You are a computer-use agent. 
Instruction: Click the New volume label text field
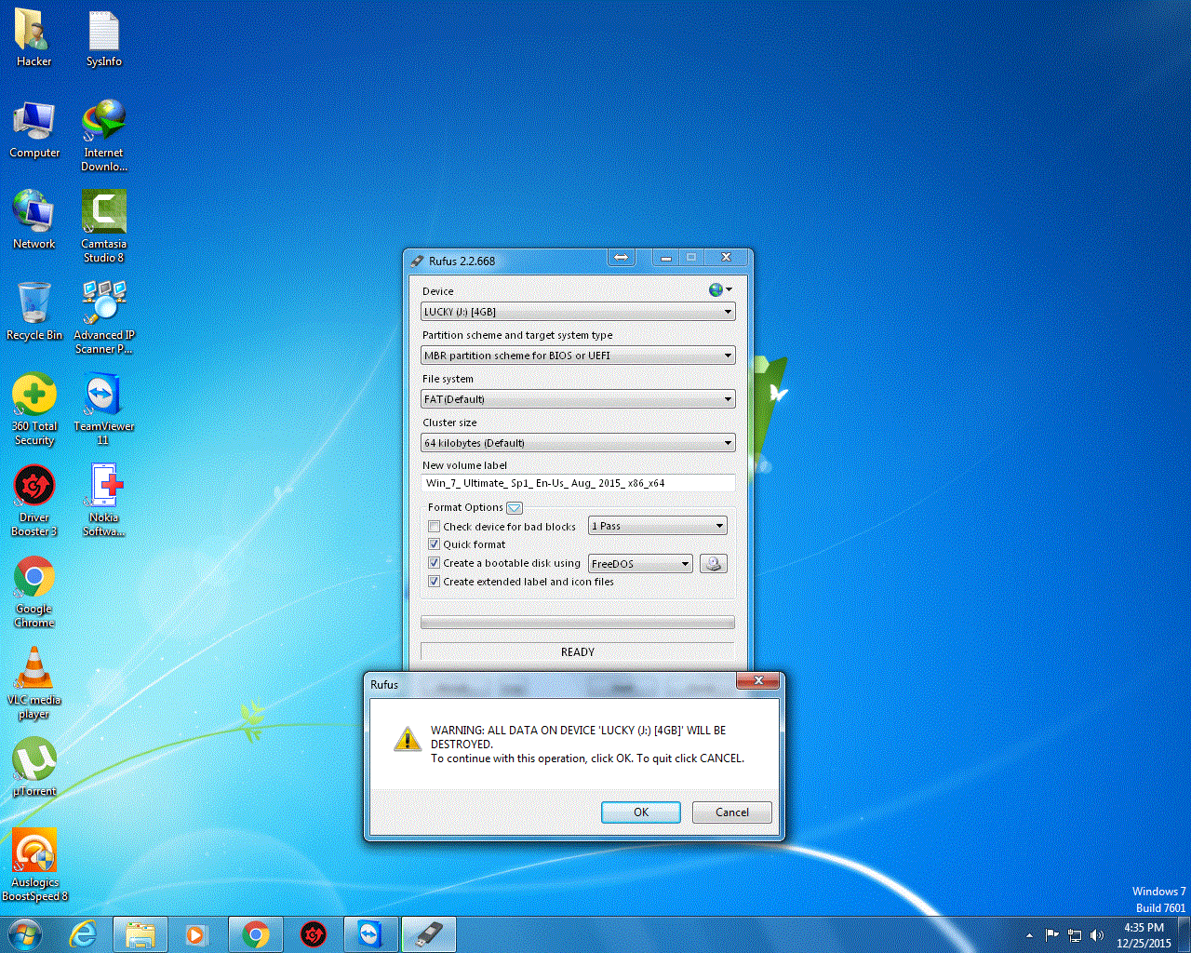point(578,483)
